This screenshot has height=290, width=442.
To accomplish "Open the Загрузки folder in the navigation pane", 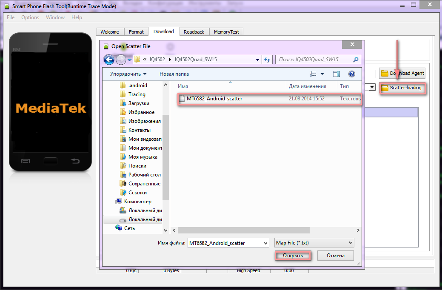I will (x=139, y=103).
